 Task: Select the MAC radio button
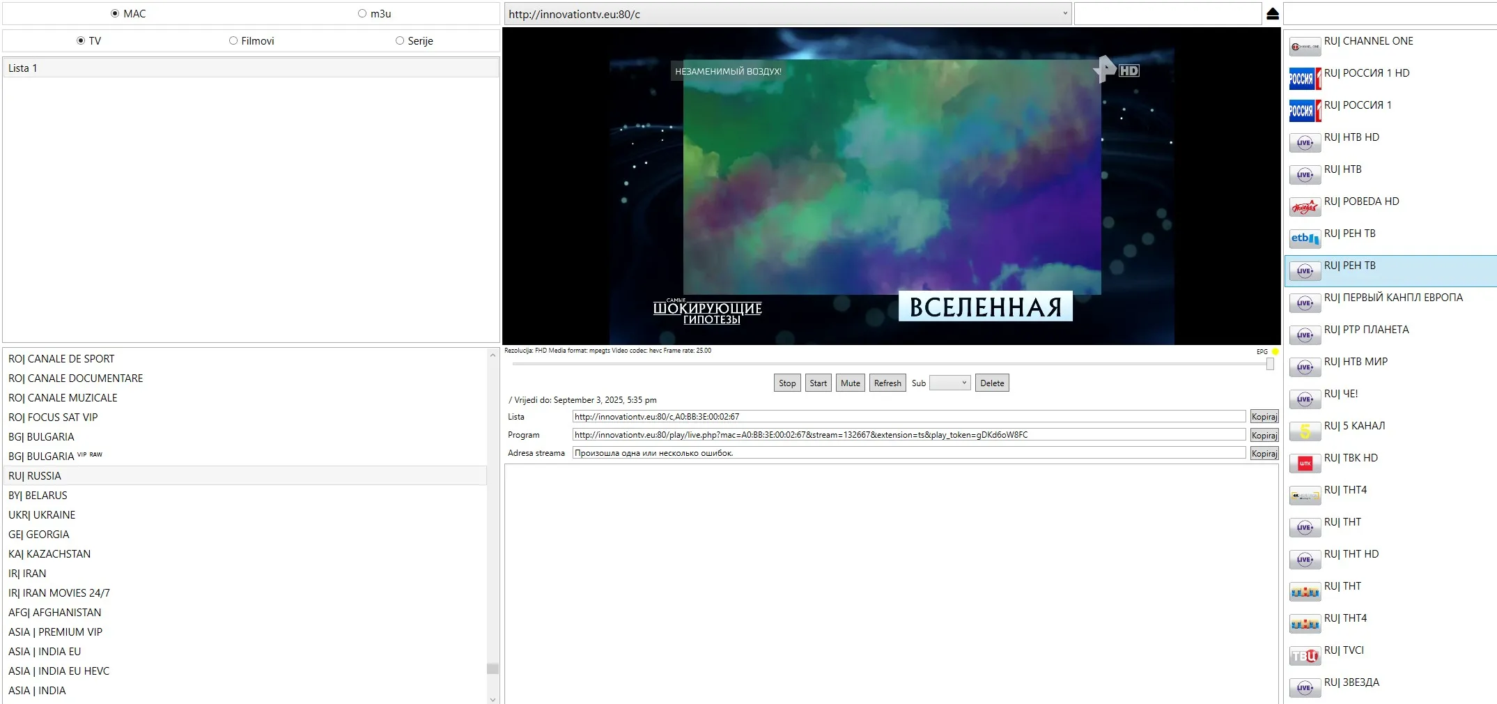tap(115, 13)
